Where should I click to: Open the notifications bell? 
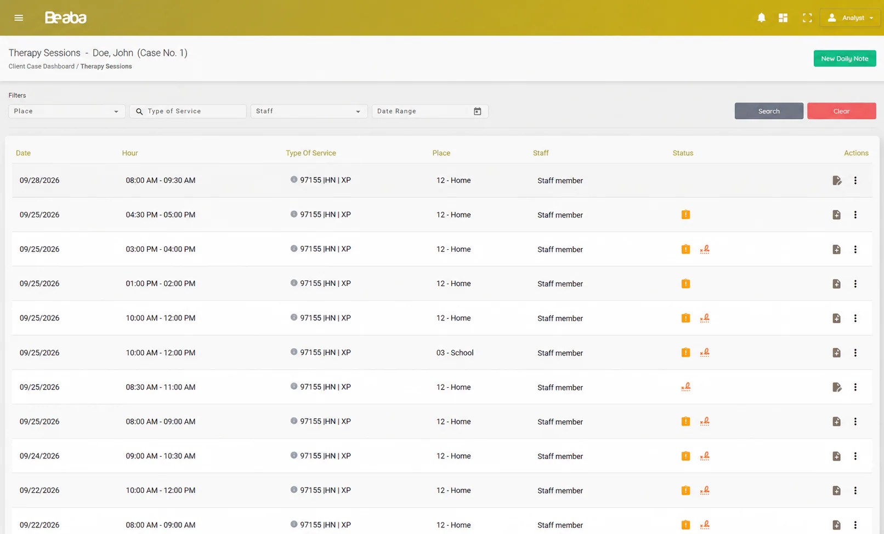click(x=761, y=18)
